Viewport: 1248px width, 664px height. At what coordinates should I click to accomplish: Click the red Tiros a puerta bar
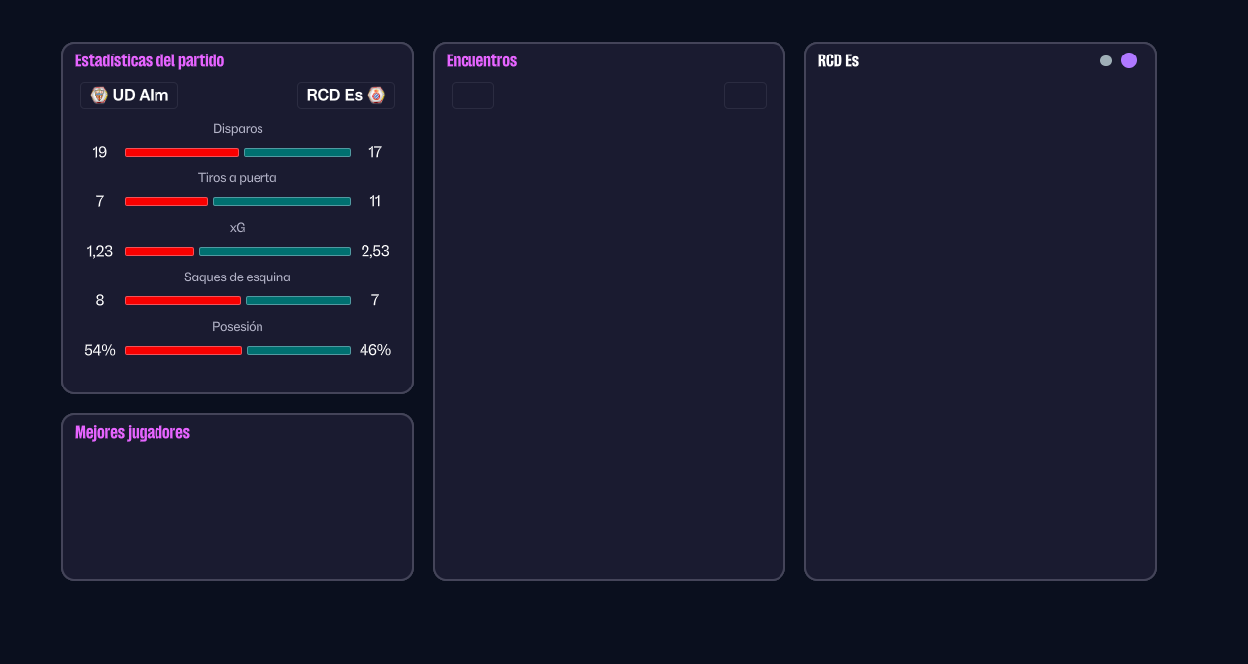tap(166, 201)
